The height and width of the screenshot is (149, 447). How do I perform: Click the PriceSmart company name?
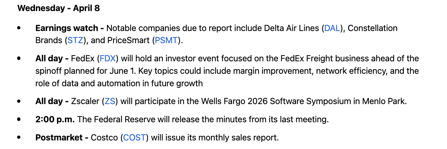pyautogui.click(x=129, y=40)
